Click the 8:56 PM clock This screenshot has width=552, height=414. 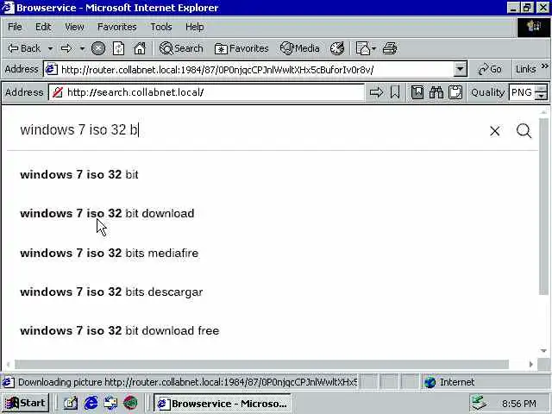[519, 404]
